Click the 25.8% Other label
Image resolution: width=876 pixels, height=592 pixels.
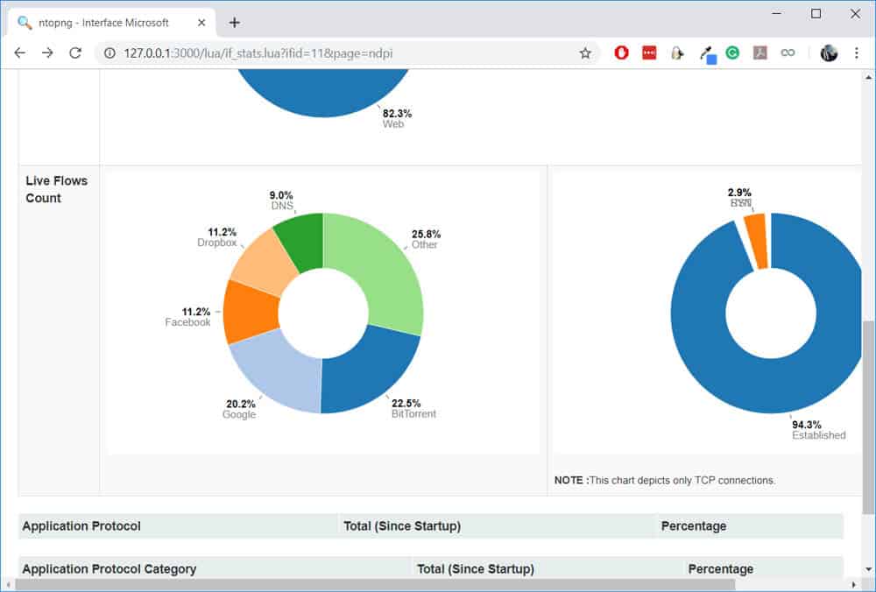[426, 239]
